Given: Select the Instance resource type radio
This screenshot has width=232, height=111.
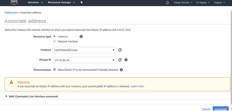Looking at the screenshot, I should coord(54,36).
